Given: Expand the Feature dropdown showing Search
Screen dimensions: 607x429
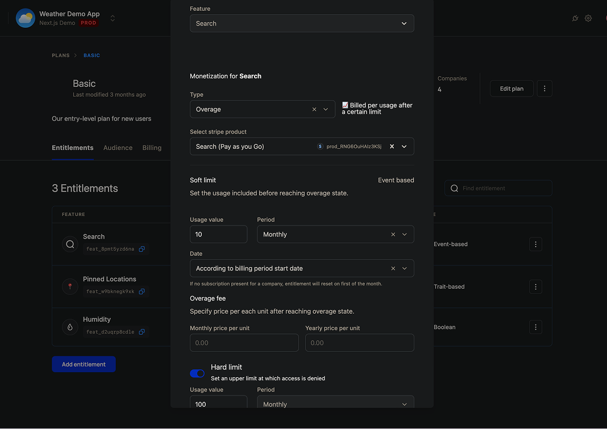Looking at the screenshot, I should [x=404, y=24].
